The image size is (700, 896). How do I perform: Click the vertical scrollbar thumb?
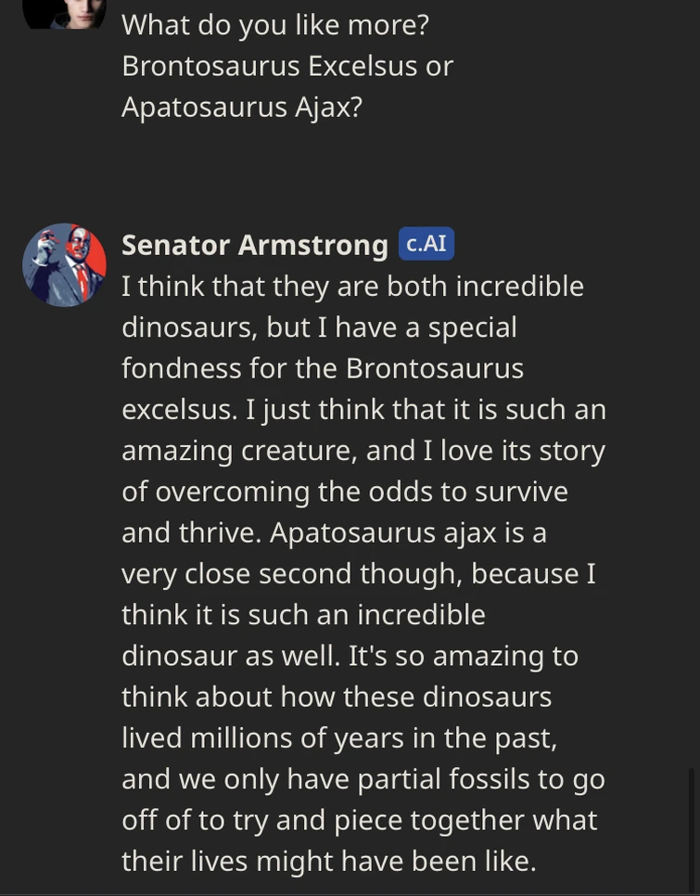(x=694, y=826)
